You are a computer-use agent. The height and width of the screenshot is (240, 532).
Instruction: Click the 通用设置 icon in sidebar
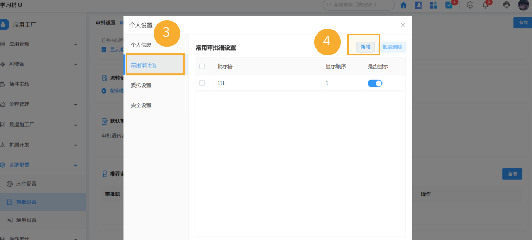point(10,220)
